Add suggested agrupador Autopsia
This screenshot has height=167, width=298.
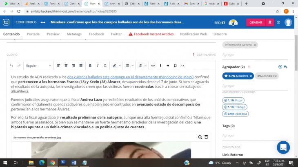(x=236, y=114)
